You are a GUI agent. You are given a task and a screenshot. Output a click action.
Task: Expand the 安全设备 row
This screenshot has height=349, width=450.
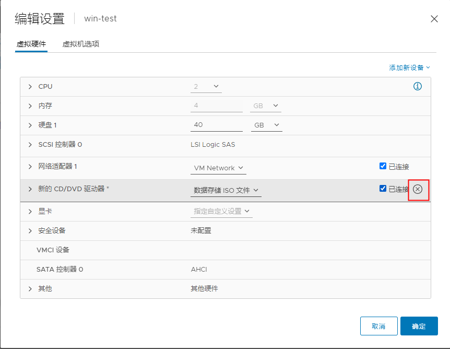tap(30, 230)
